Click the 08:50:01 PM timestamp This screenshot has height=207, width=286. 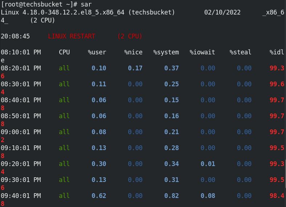[21, 116]
